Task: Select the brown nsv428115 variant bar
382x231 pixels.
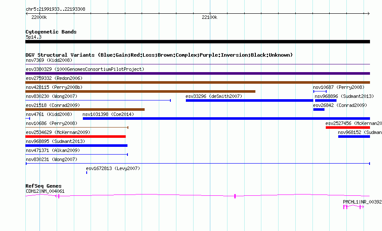Action: 140,91
